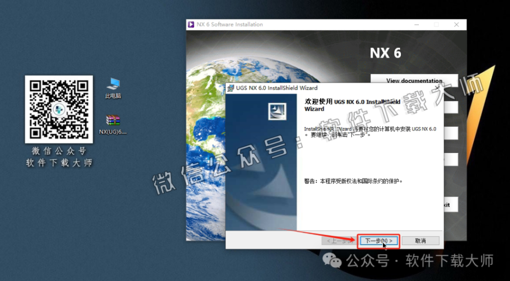This screenshot has width=510, height=281.
Task: Click the 警告 copyright warning text
Action: [354, 181]
